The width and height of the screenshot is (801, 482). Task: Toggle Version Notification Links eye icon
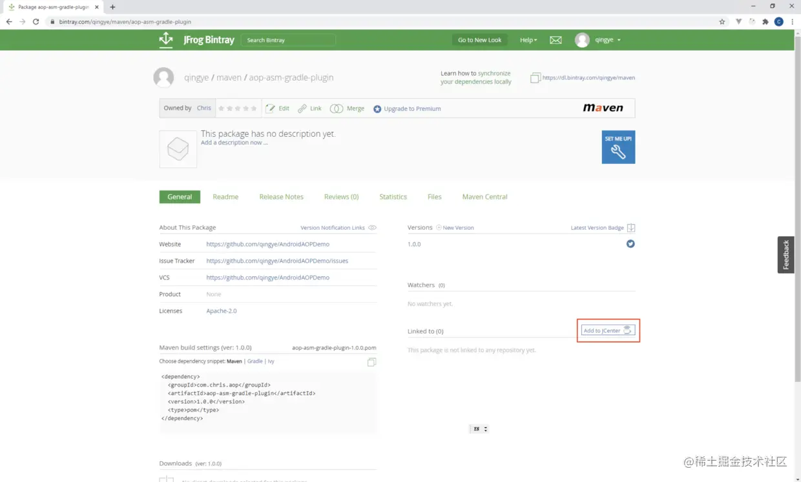point(372,228)
